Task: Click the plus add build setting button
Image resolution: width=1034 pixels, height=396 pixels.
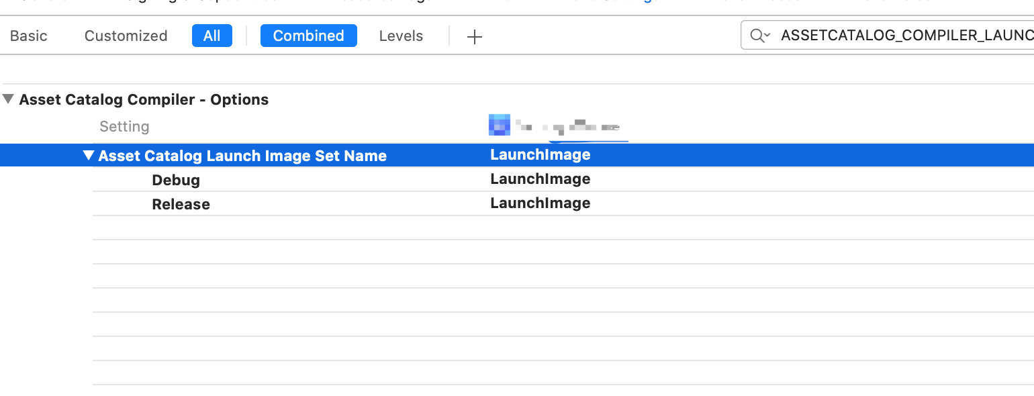Action: point(475,36)
